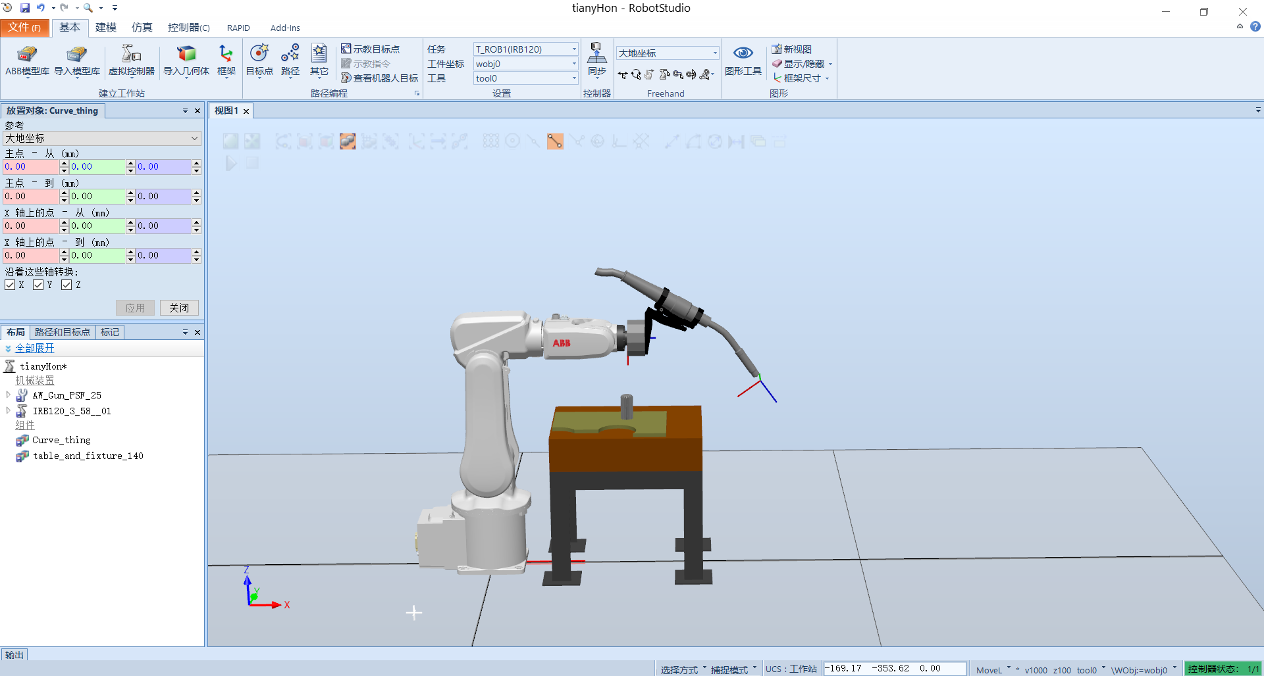The height and width of the screenshot is (676, 1264).
Task: Open 框架尺寸 frame size dropdown
Action: (x=800, y=78)
